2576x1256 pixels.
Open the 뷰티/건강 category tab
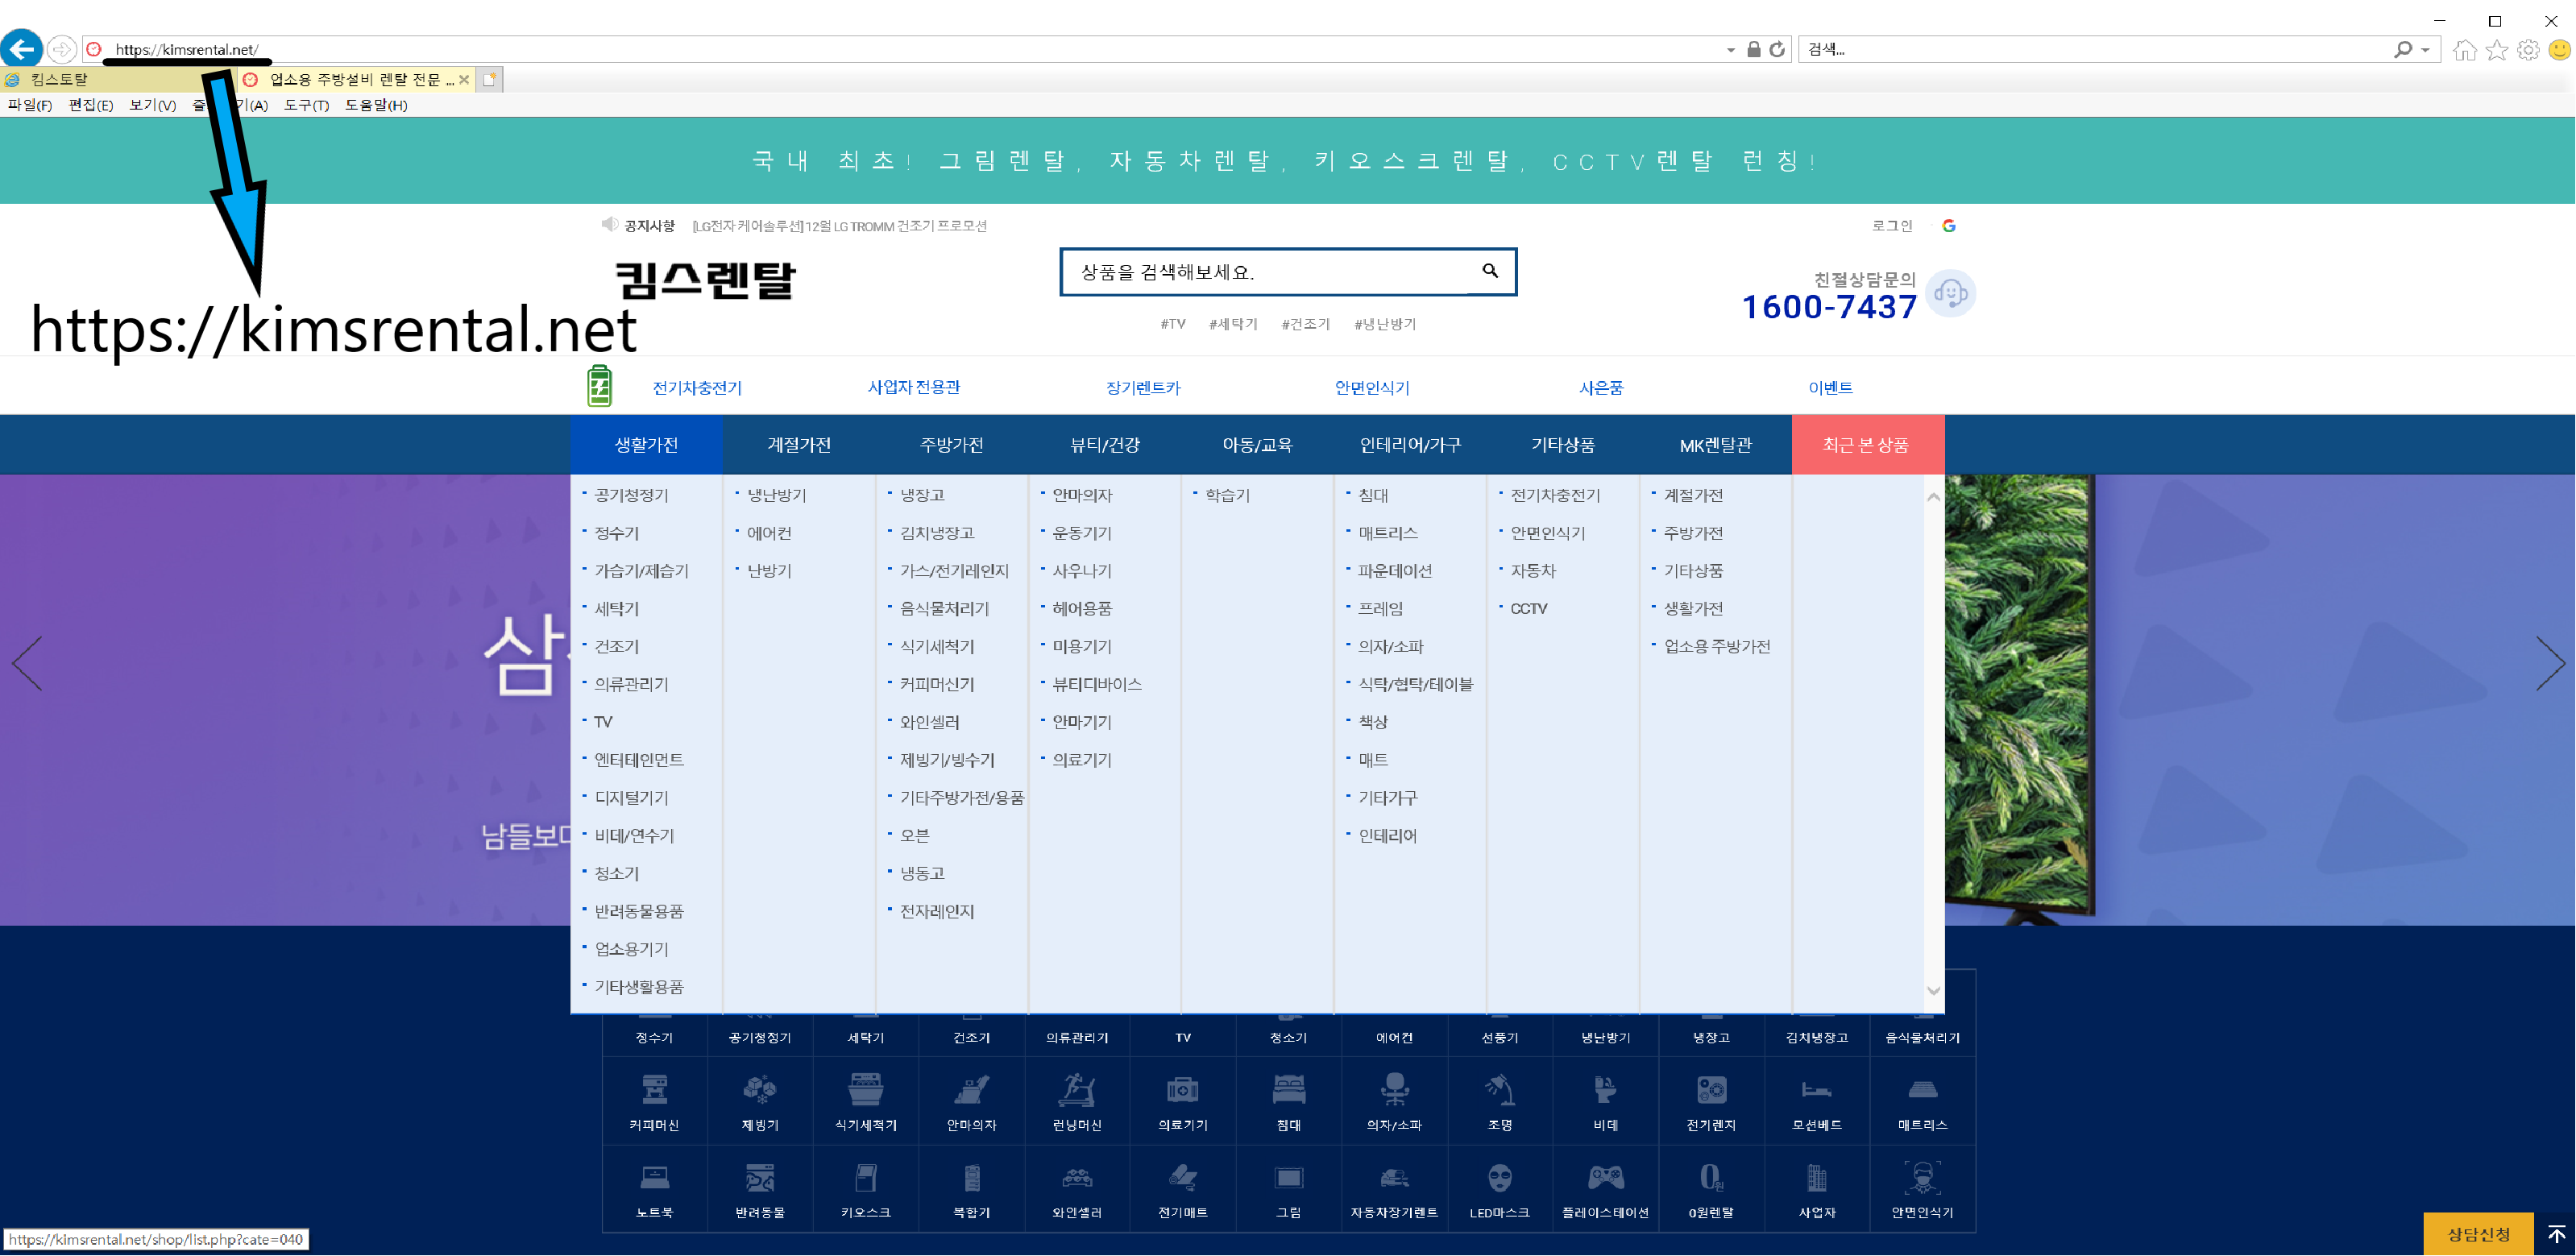point(1105,445)
